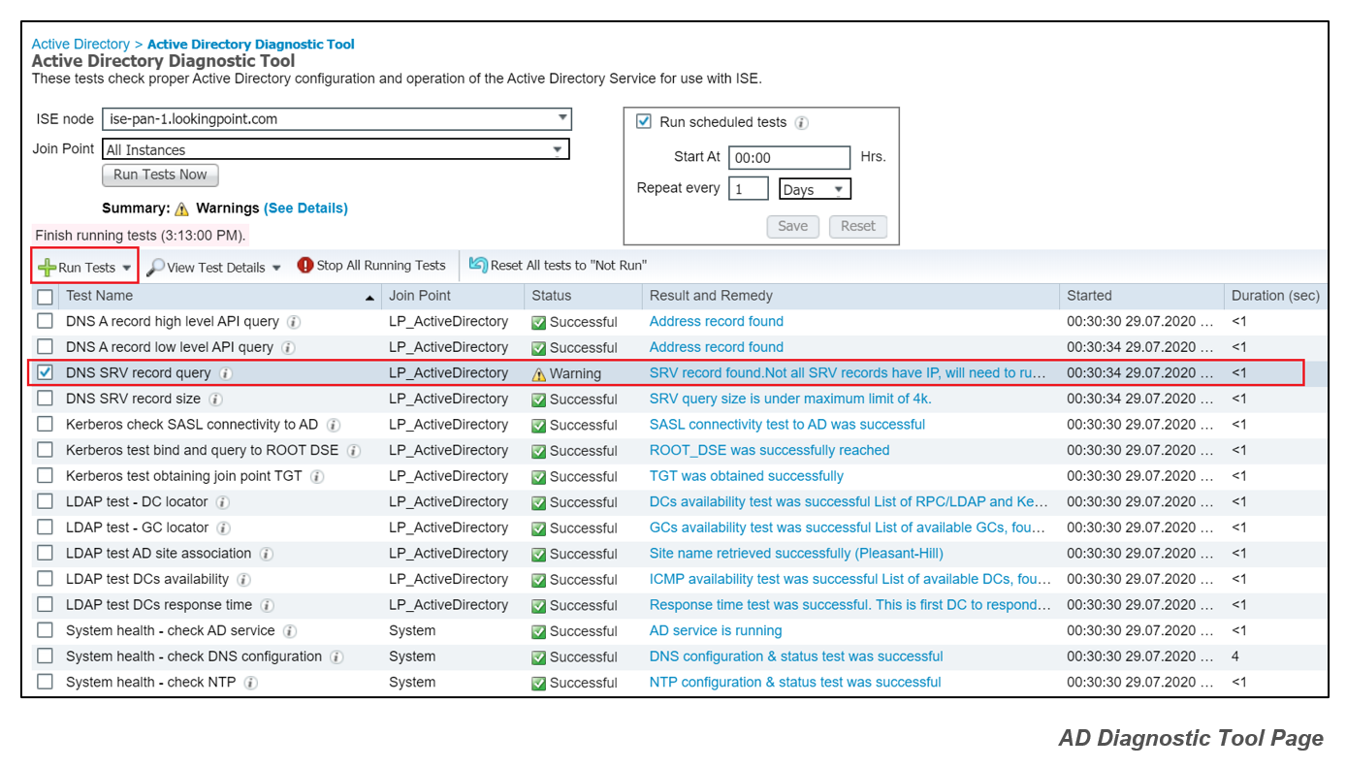1346x768 pixels.
Task: Click the Save schedule button
Action: [792, 226]
